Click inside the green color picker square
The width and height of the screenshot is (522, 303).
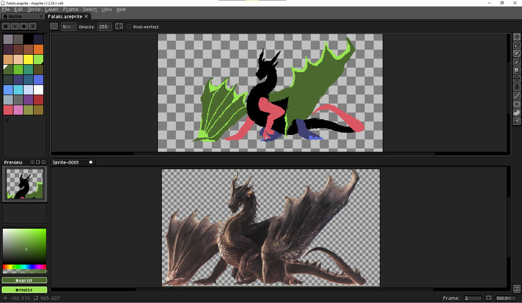pos(24,246)
